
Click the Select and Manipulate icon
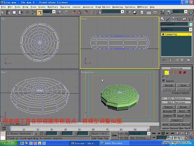pyautogui.click(x=66, y=12)
